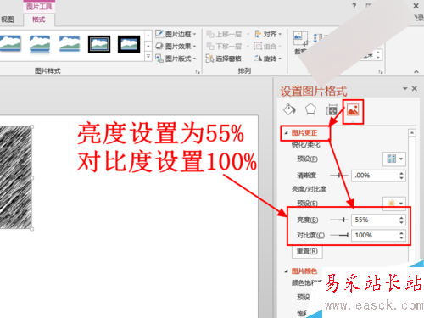Select the Picture icon in format pane
Screen dimensions: 424x318
[x=353, y=109]
